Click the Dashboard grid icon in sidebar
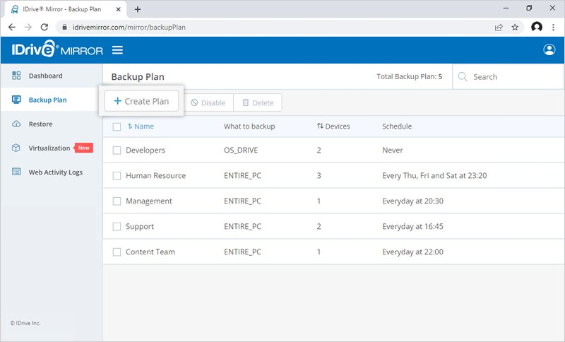Viewport: 565px width, 342px height. [x=16, y=76]
